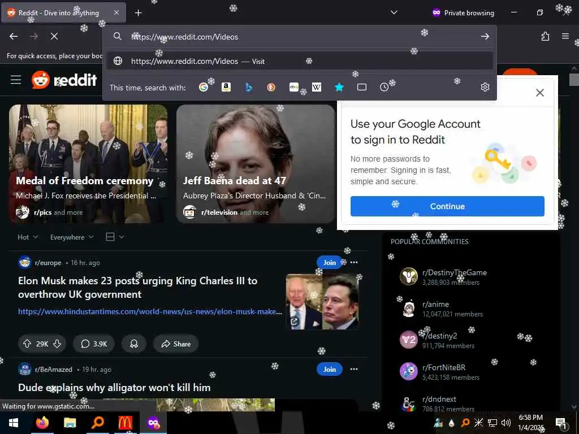Viewport: 579px width, 434px height.
Task: Open Jeff Baena dead at 47 card
Action: coord(256,164)
